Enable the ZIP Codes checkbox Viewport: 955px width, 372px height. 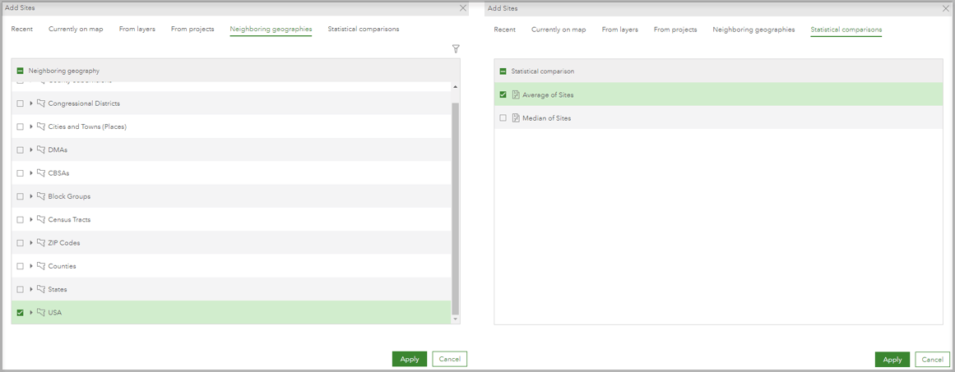[x=20, y=242]
